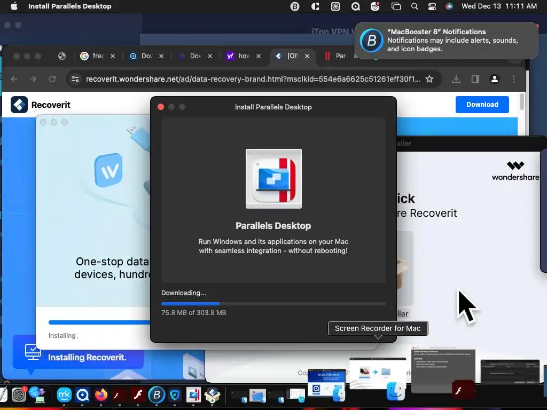Open the mac.informer minimized window thumbnail
This screenshot has width=547, height=410.
[x=327, y=383]
